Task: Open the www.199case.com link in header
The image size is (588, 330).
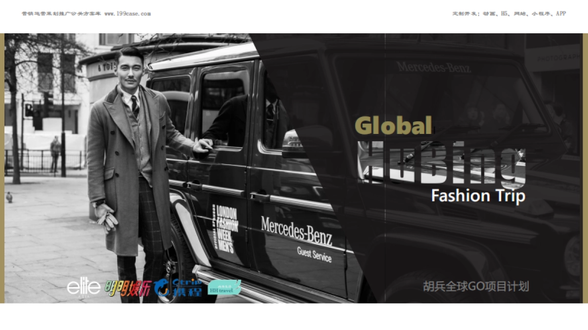Action: [x=127, y=14]
